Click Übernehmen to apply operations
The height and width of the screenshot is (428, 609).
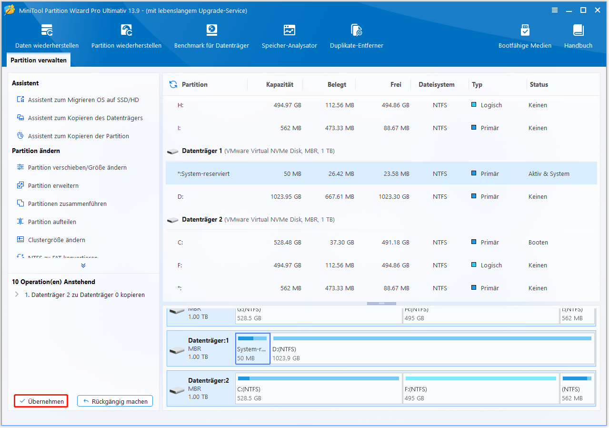click(41, 401)
